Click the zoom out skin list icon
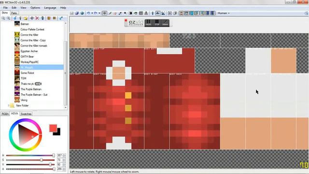309x174 pixels. coord(3,18)
